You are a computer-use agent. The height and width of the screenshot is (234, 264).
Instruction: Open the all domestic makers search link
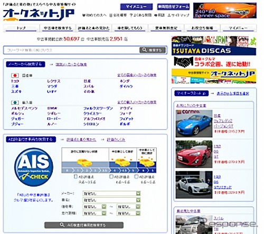click(137, 75)
